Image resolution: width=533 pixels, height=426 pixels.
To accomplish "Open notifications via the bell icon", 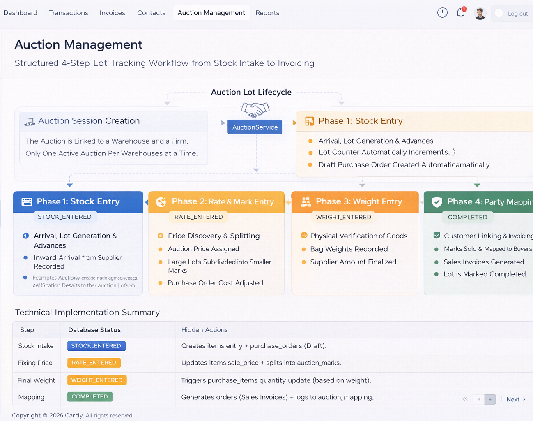I will click(460, 12).
